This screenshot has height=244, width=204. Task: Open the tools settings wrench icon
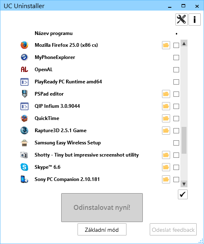pos(182,20)
